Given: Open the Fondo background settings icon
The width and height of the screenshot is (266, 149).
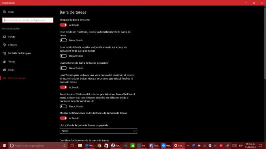Looking at the screenshot, I should tap(4, 37).
